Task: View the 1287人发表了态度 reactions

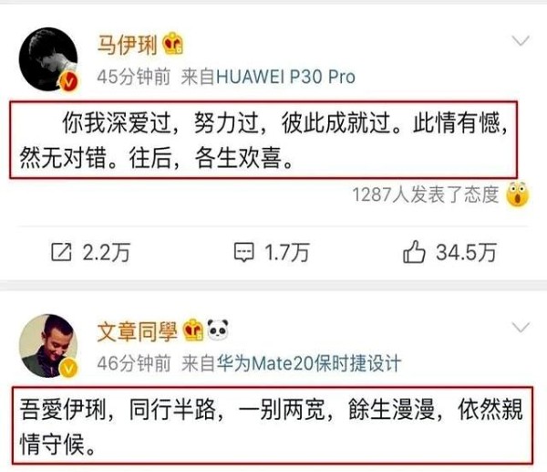Action: (x=426, y=194)
